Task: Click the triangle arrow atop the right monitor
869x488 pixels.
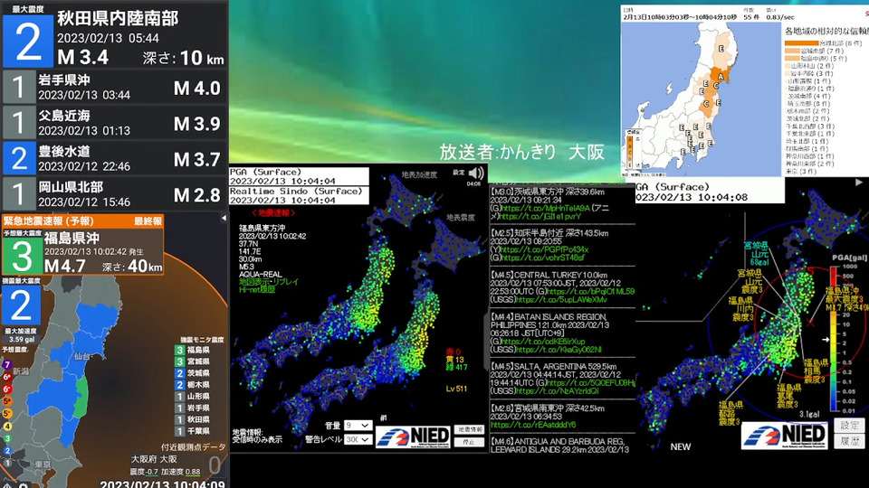Action: coord(859,182)
